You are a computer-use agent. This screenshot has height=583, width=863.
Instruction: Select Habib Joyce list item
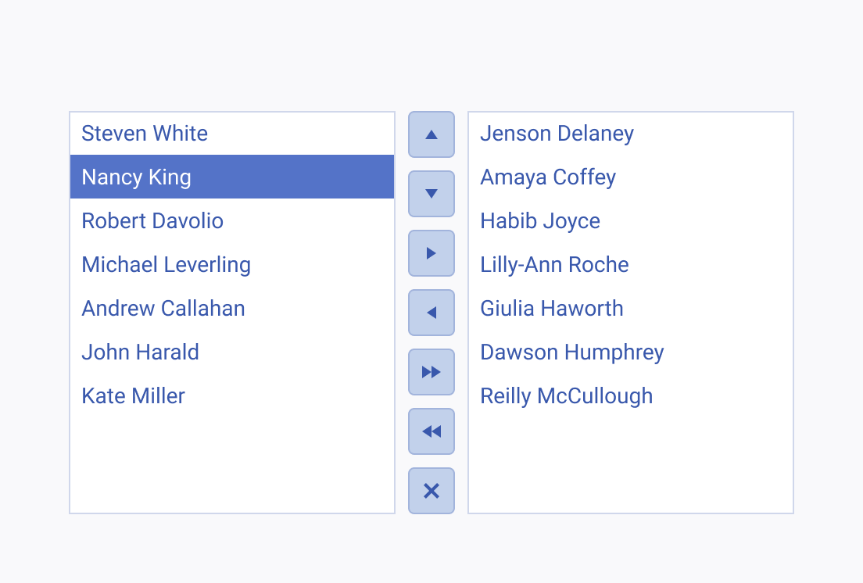631,220
